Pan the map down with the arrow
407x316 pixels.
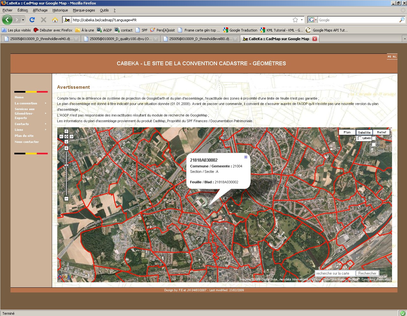coord(66,142)
